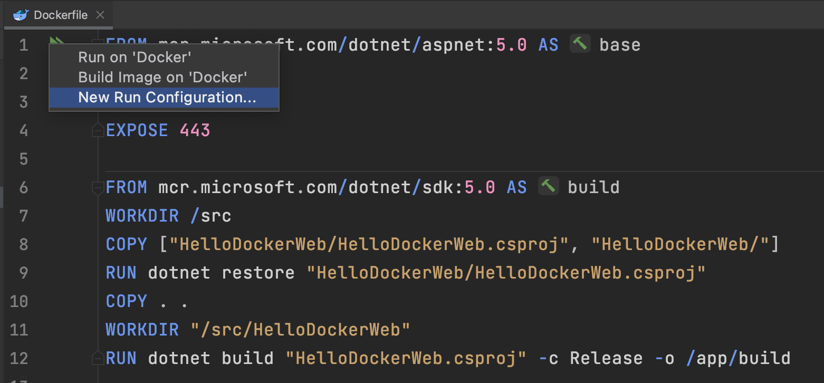Switch to the Dockerfile editor tab
This screenshot has width=824, height=383.
pos(60,15)
